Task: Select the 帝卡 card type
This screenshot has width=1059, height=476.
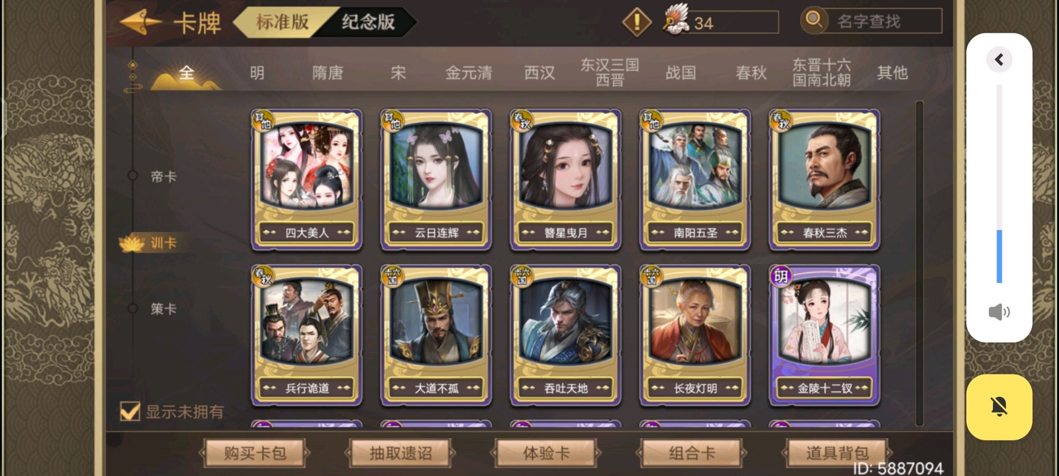Action: 163,177
